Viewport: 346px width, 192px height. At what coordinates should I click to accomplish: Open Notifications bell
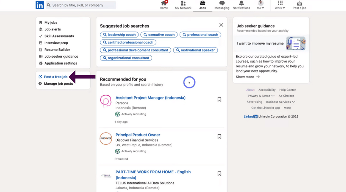point(242,5)
